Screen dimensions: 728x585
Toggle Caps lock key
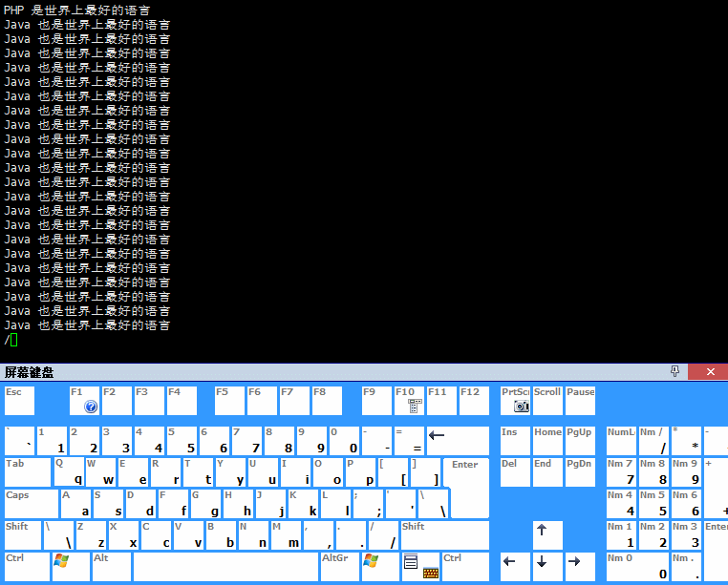tap(32, 504)
